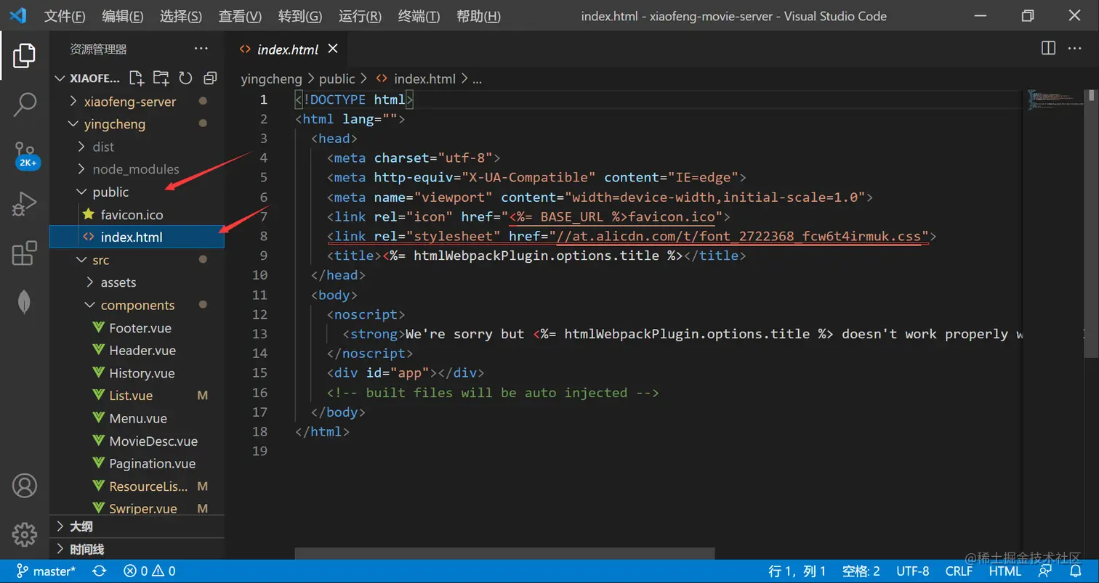Viewport: 1099px width, 583px height.
Task: Click the feedback icon in status bar
Action: click(1044, 571)
